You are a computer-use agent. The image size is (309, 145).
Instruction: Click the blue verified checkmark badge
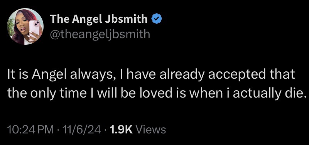pyautogui.click(x=157, y=19)
